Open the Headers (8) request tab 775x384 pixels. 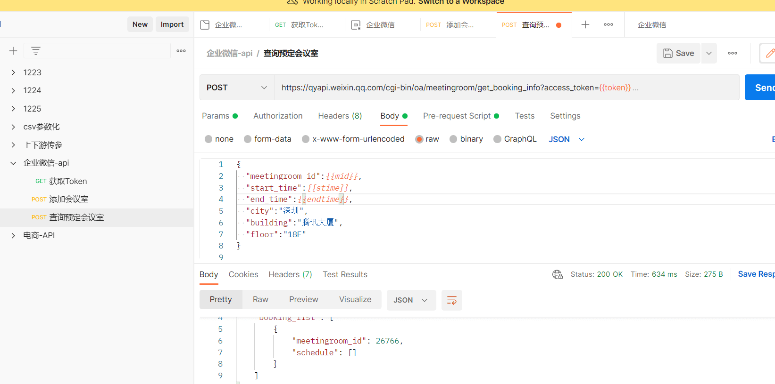tap(340, 116)
